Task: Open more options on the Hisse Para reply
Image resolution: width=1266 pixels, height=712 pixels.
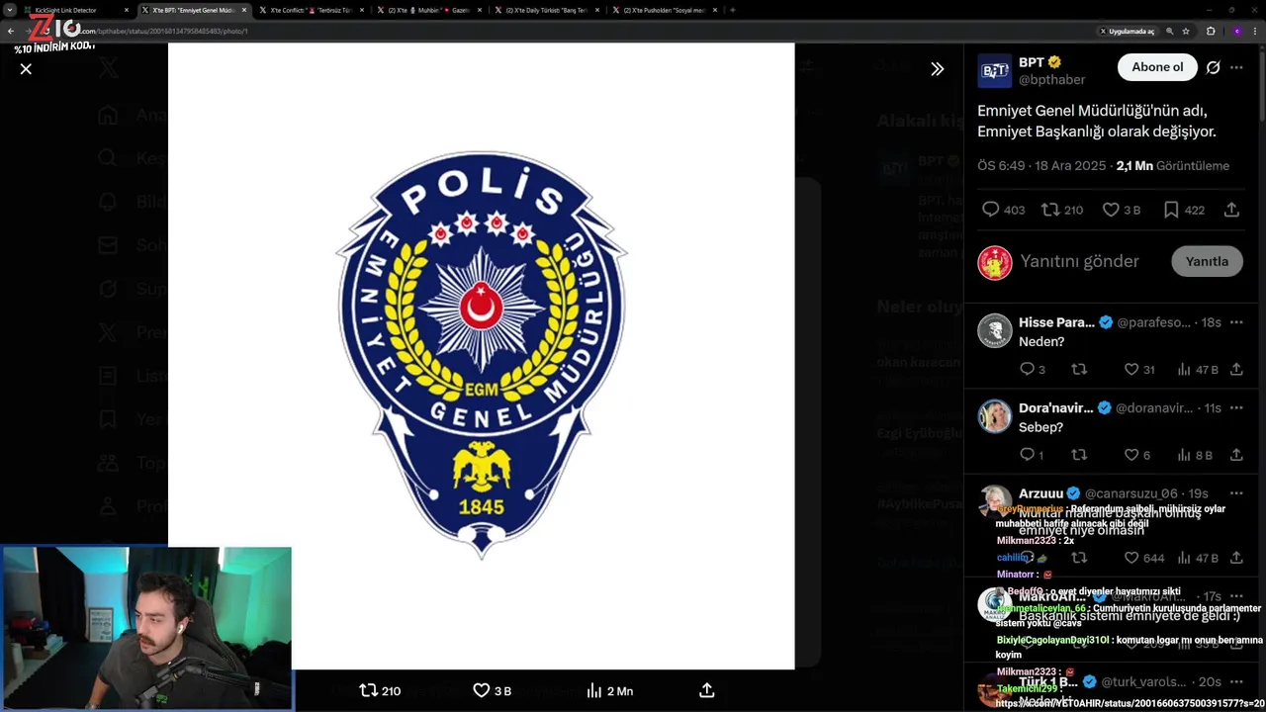Action: 1236,322
